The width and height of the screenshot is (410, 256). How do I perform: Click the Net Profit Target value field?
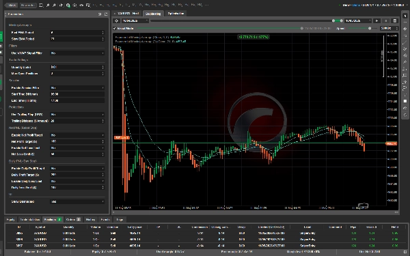77,141
